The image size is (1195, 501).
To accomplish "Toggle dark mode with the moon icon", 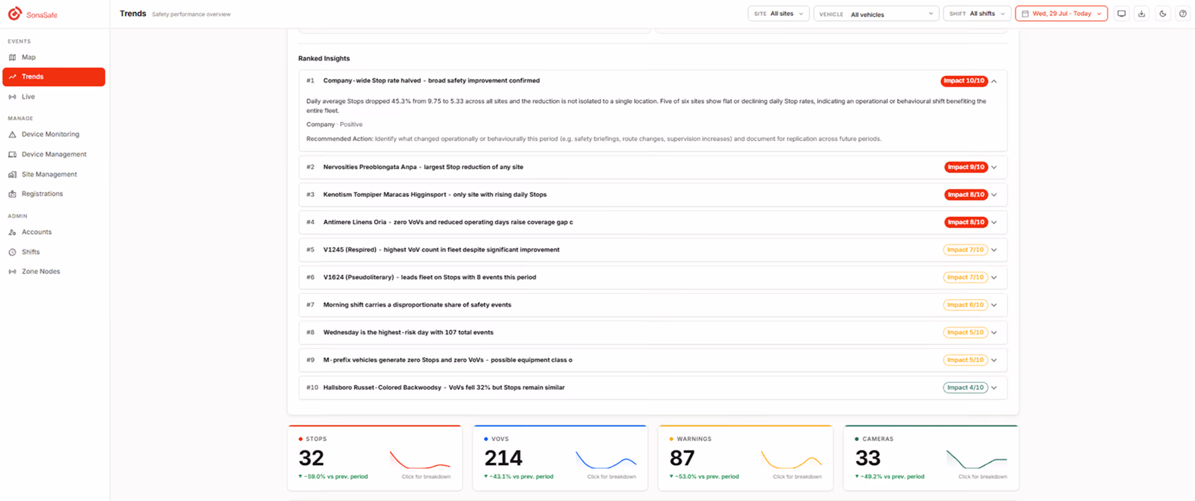I will [x=1163, y=14].
